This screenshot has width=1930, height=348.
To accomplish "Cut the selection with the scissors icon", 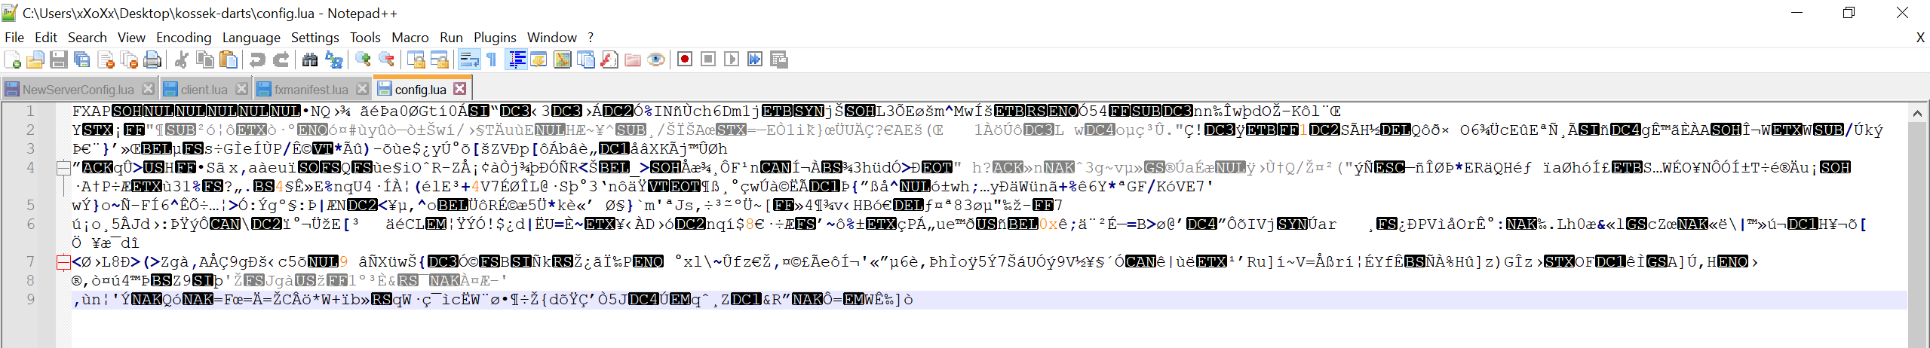I will pyautogui.click(x=181, y=60).
